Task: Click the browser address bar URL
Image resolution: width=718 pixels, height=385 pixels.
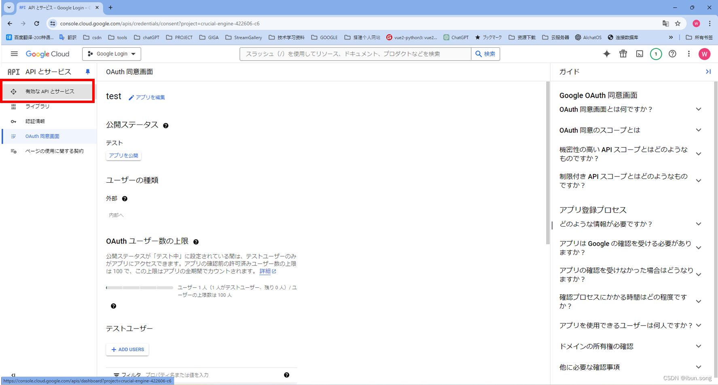Action: (160, 23)
